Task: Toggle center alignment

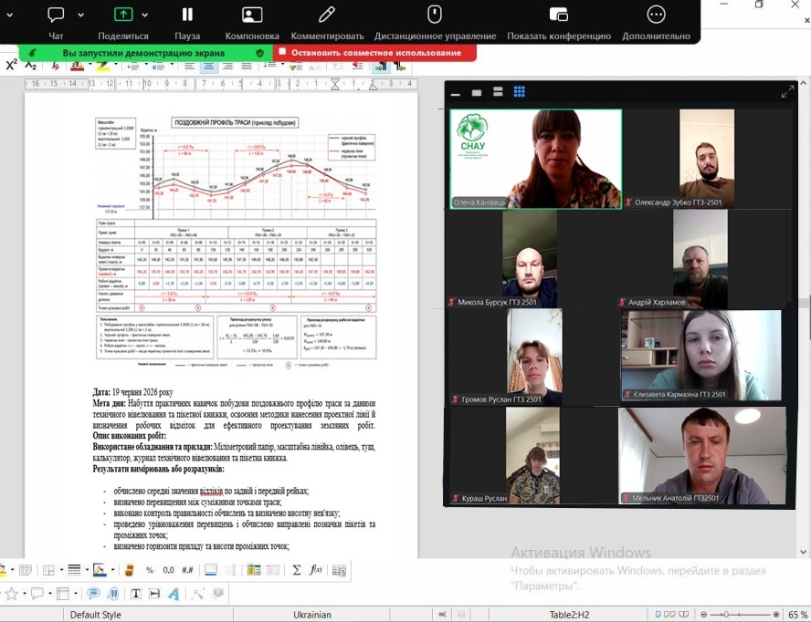Action: coord(208,67)
